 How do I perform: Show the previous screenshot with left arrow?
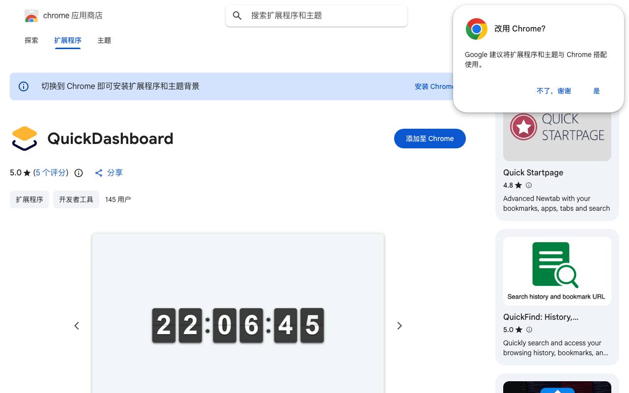point(77,326)
